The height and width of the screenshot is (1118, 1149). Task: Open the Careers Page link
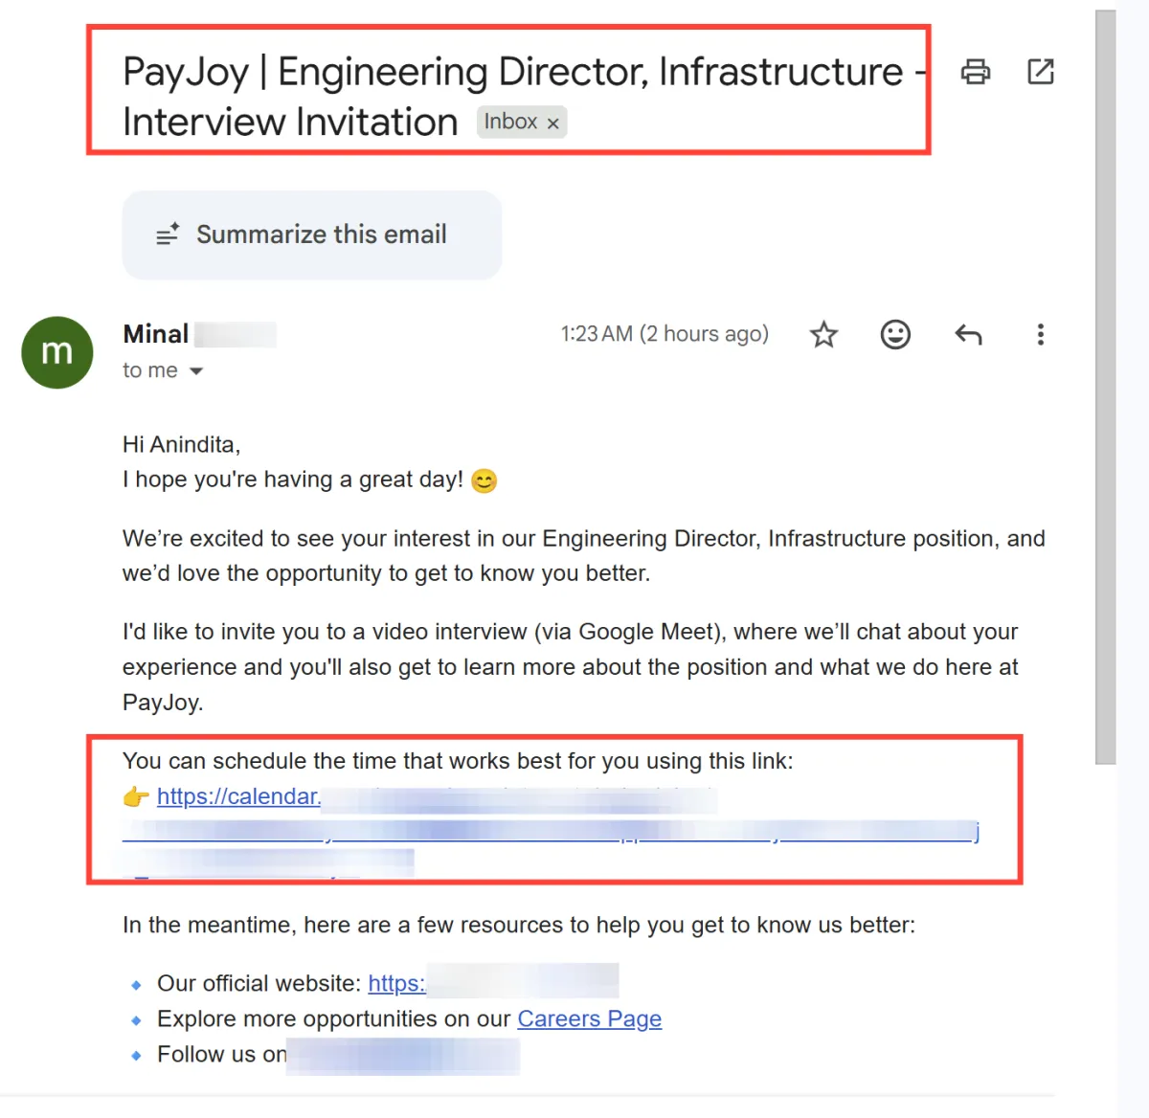[590, 1018]
